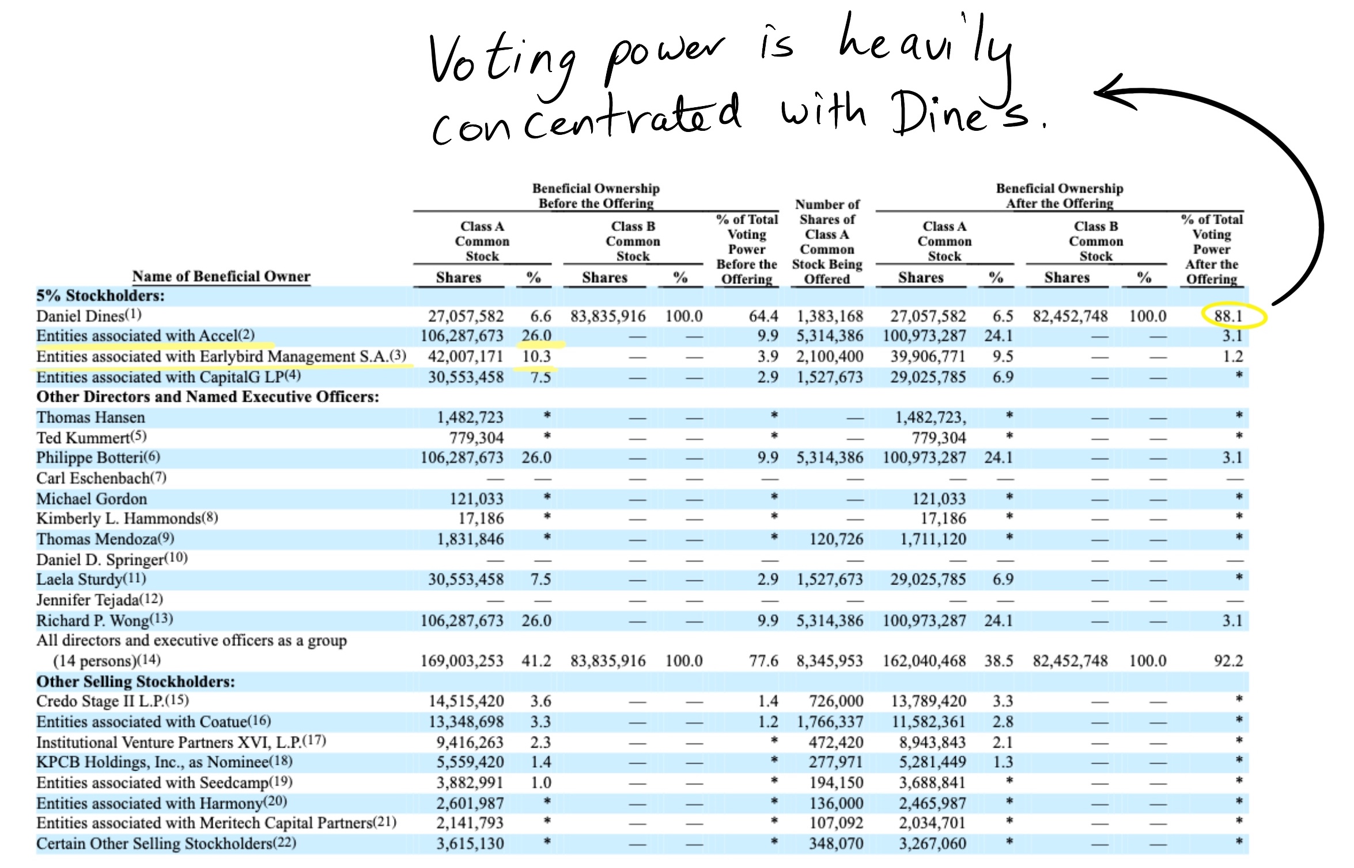Click the '5% Stockholders:' section heading
This screenshot has height=868, width=1354.
[x=100, y=296]
